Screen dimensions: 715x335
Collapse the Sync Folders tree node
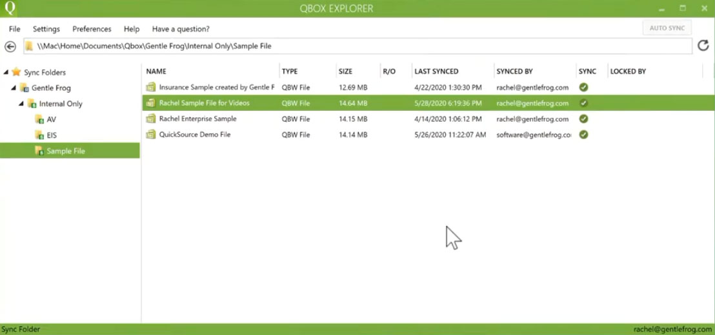(6, 72)
